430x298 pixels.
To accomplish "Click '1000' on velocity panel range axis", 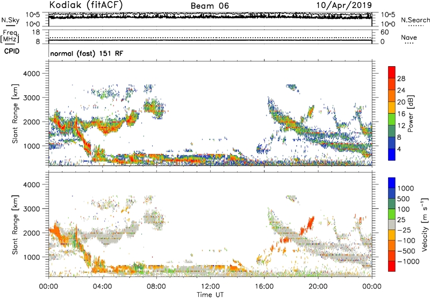I will pyautogui.click(x=32, y=257).
